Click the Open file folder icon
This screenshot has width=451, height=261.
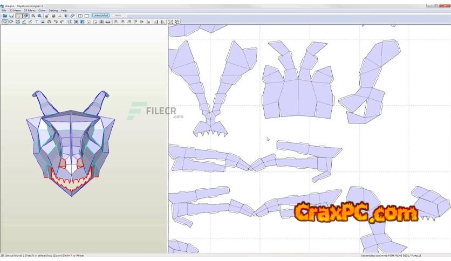pos(5,16)
